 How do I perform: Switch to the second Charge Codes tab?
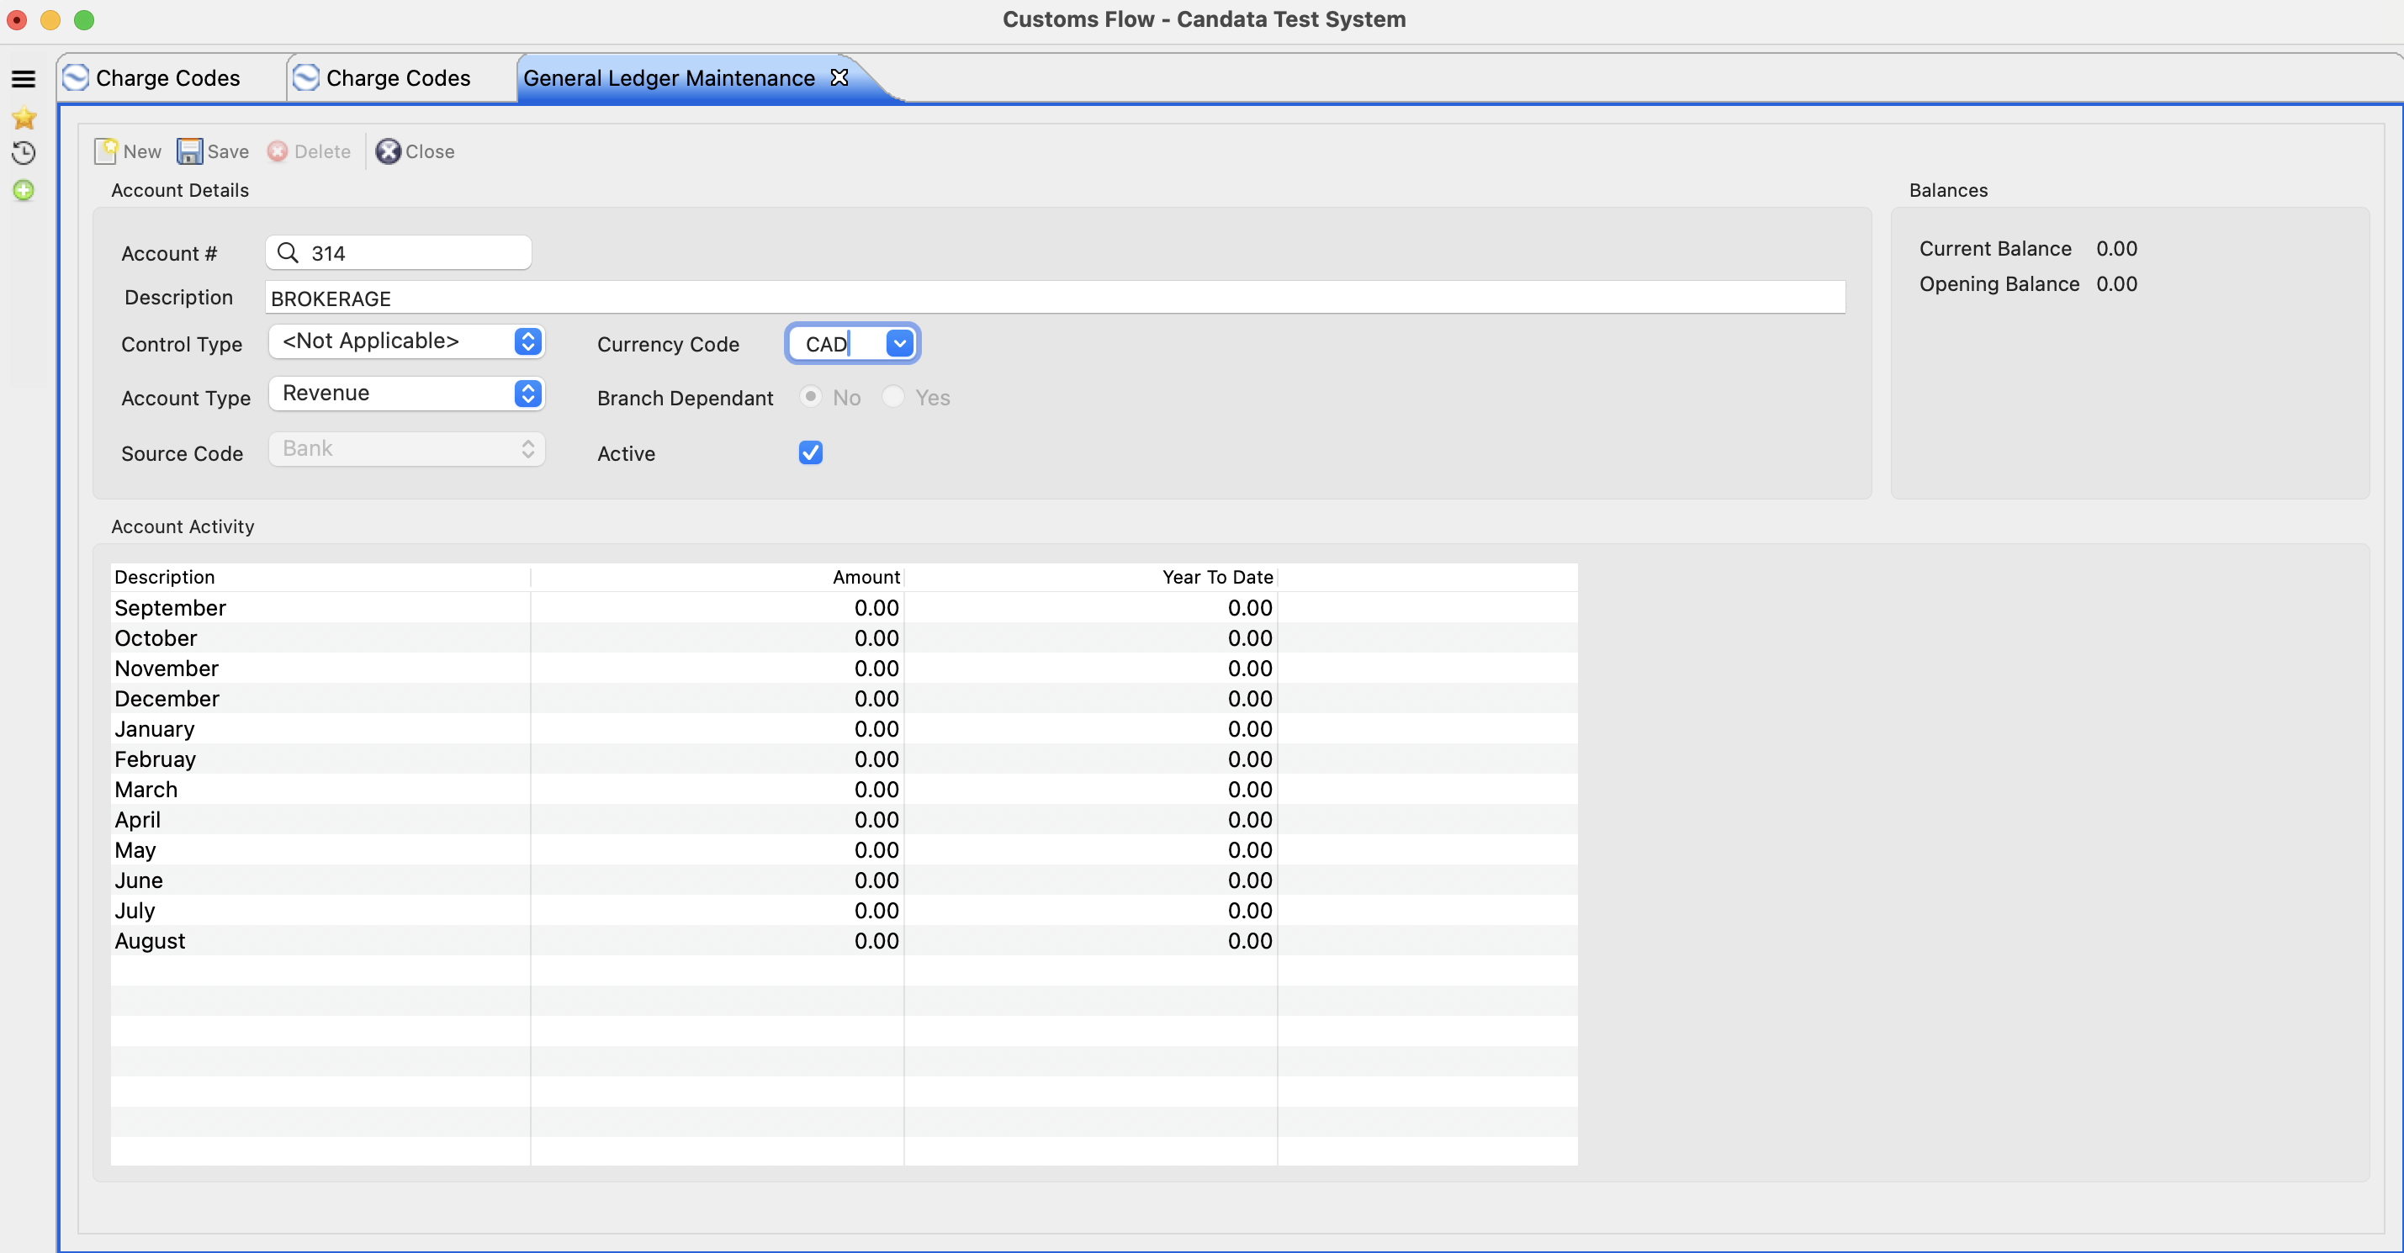click(x=399, y=78)
